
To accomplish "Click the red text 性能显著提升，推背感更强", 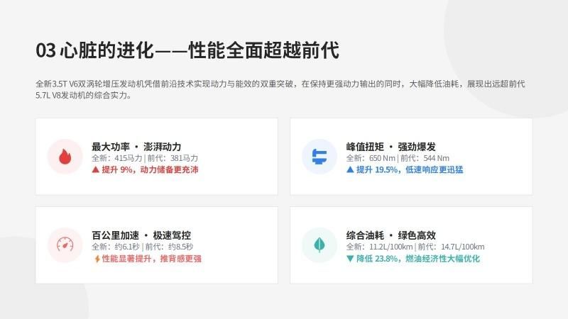I will pos(151,259).
